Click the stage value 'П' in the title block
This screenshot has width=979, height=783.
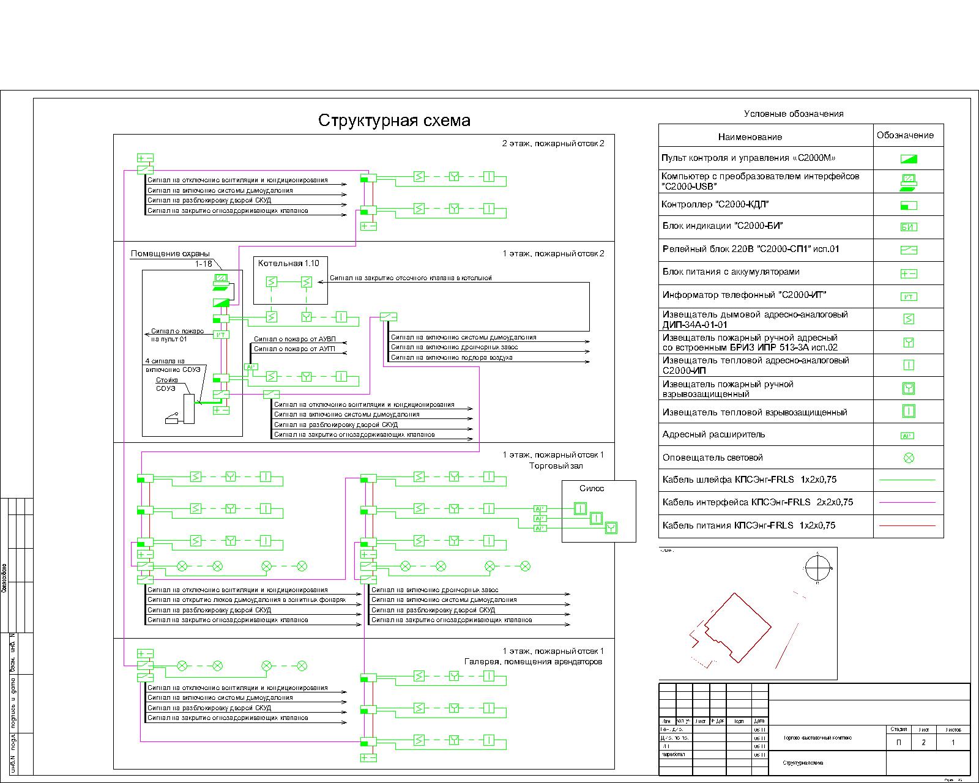click(899, 743)
